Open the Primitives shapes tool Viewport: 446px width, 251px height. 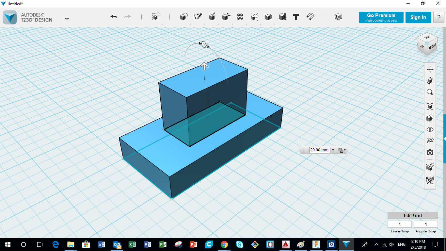pos(184,17)
